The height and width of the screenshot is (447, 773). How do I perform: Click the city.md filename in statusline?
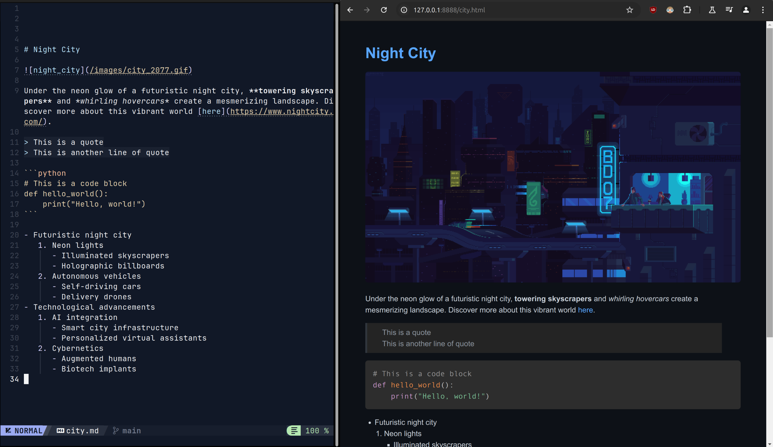click(82, 431)
